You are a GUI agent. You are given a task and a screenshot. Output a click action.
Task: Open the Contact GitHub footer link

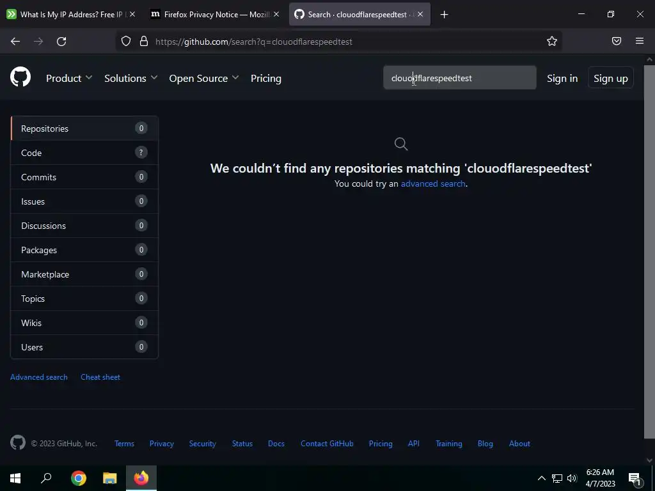click(327, 444)
